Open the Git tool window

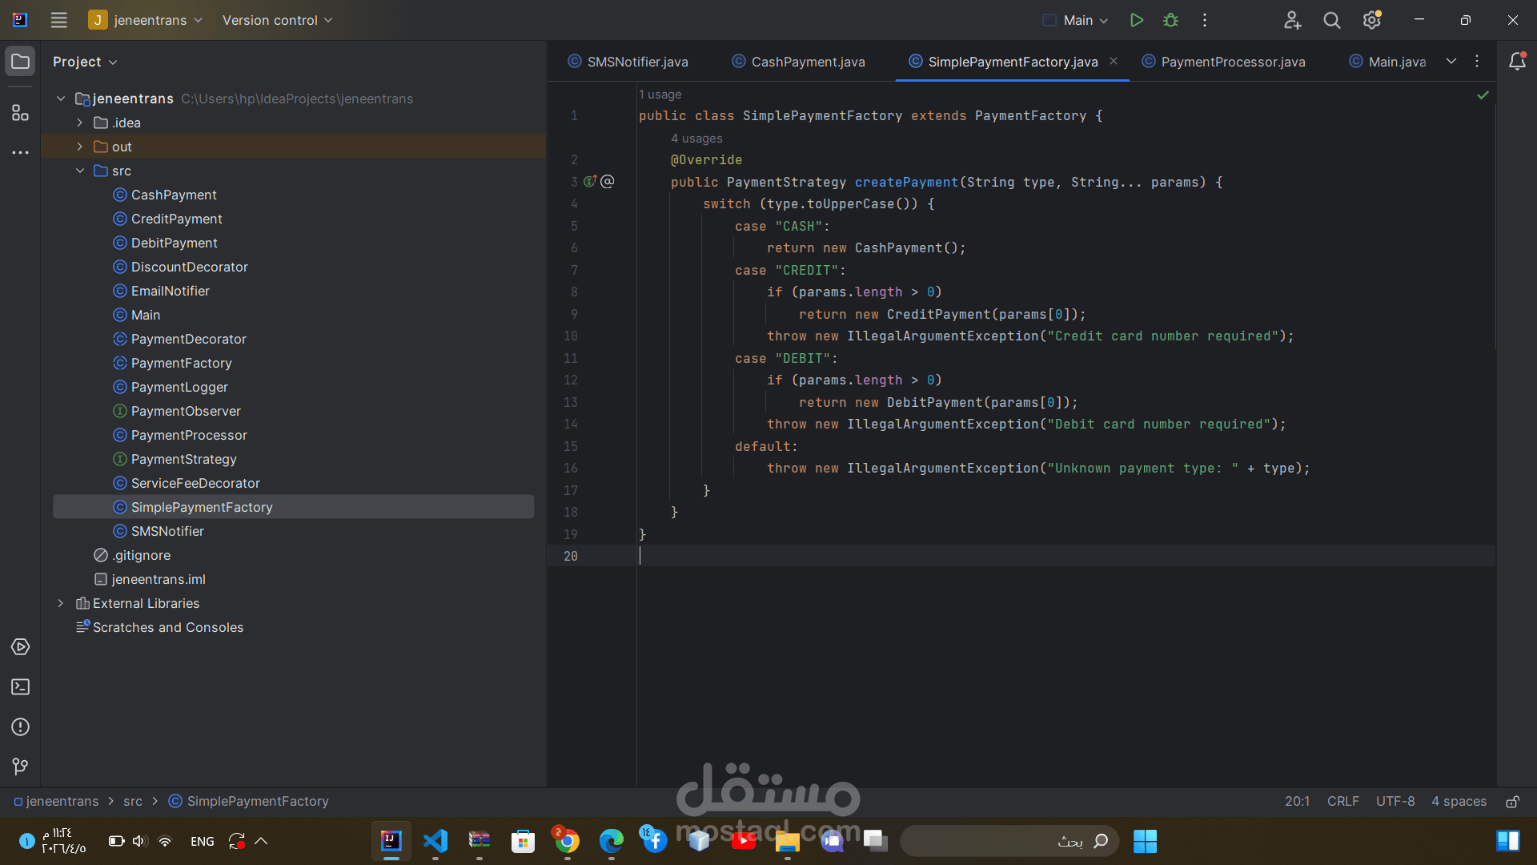coord(20,766)
